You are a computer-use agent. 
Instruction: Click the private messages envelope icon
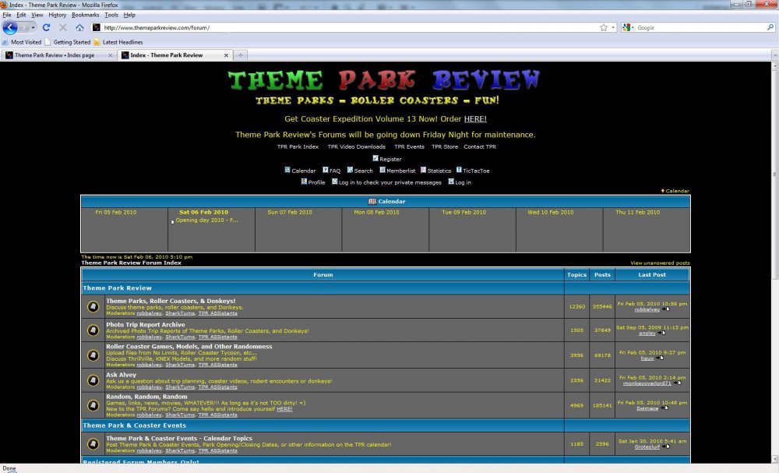(335, 182)
